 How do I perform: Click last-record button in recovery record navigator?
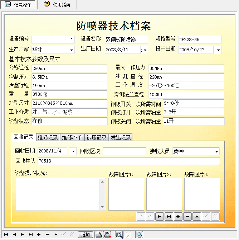169,216
